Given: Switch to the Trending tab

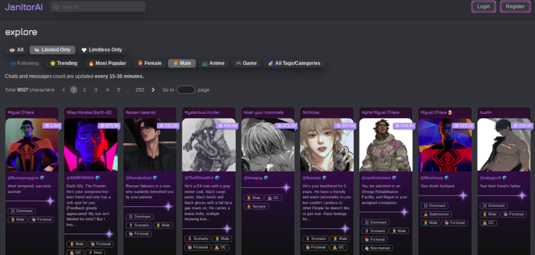Looking at the screenshot, I should 63,63.
